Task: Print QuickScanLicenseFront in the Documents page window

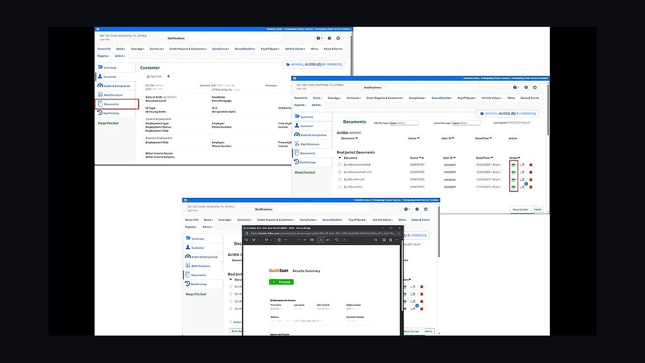Action: tap(513, 172)
